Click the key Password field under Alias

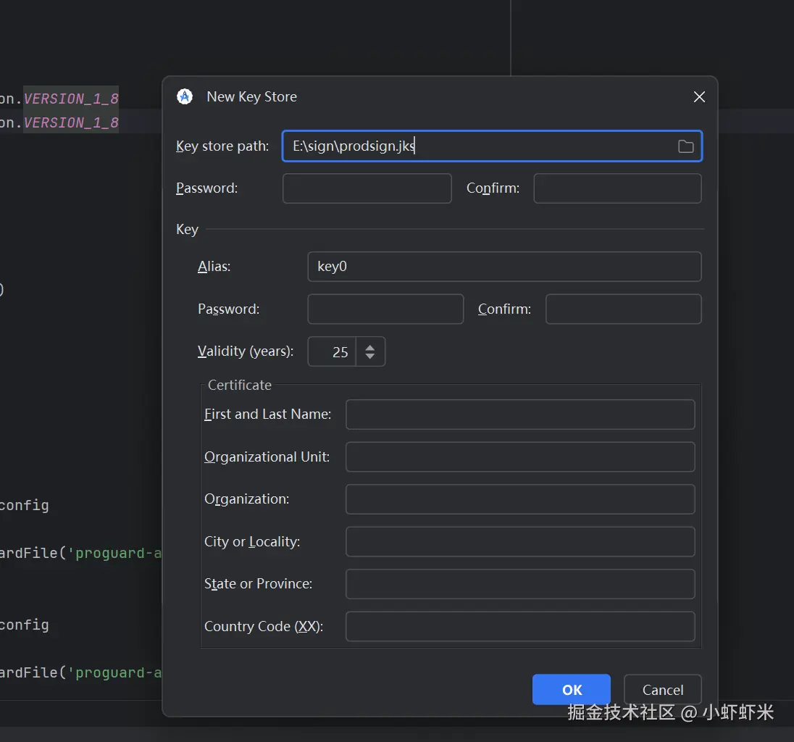[385, 309]
